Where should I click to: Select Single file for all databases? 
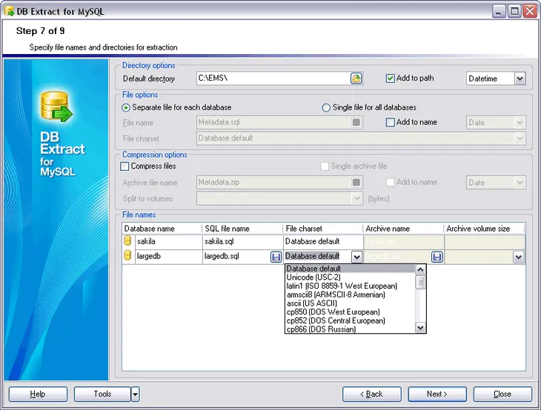[x=326, y=107]
